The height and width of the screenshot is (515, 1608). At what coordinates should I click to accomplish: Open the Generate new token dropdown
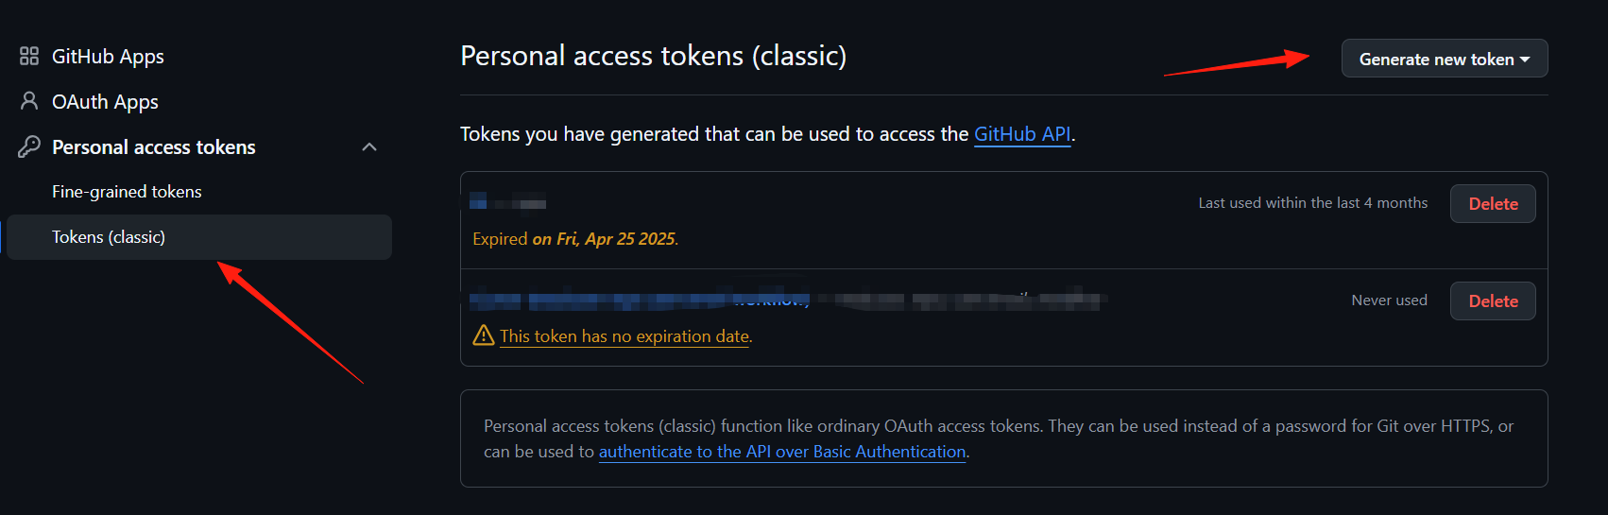tap(1445, 59)
